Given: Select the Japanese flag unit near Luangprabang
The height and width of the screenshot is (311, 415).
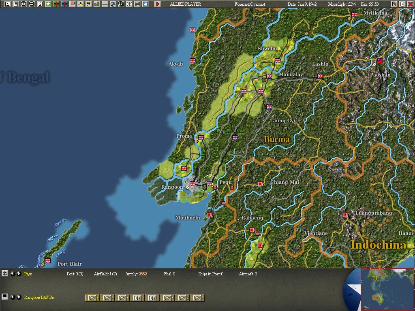Looking at the screenshot, I should 345,215.
